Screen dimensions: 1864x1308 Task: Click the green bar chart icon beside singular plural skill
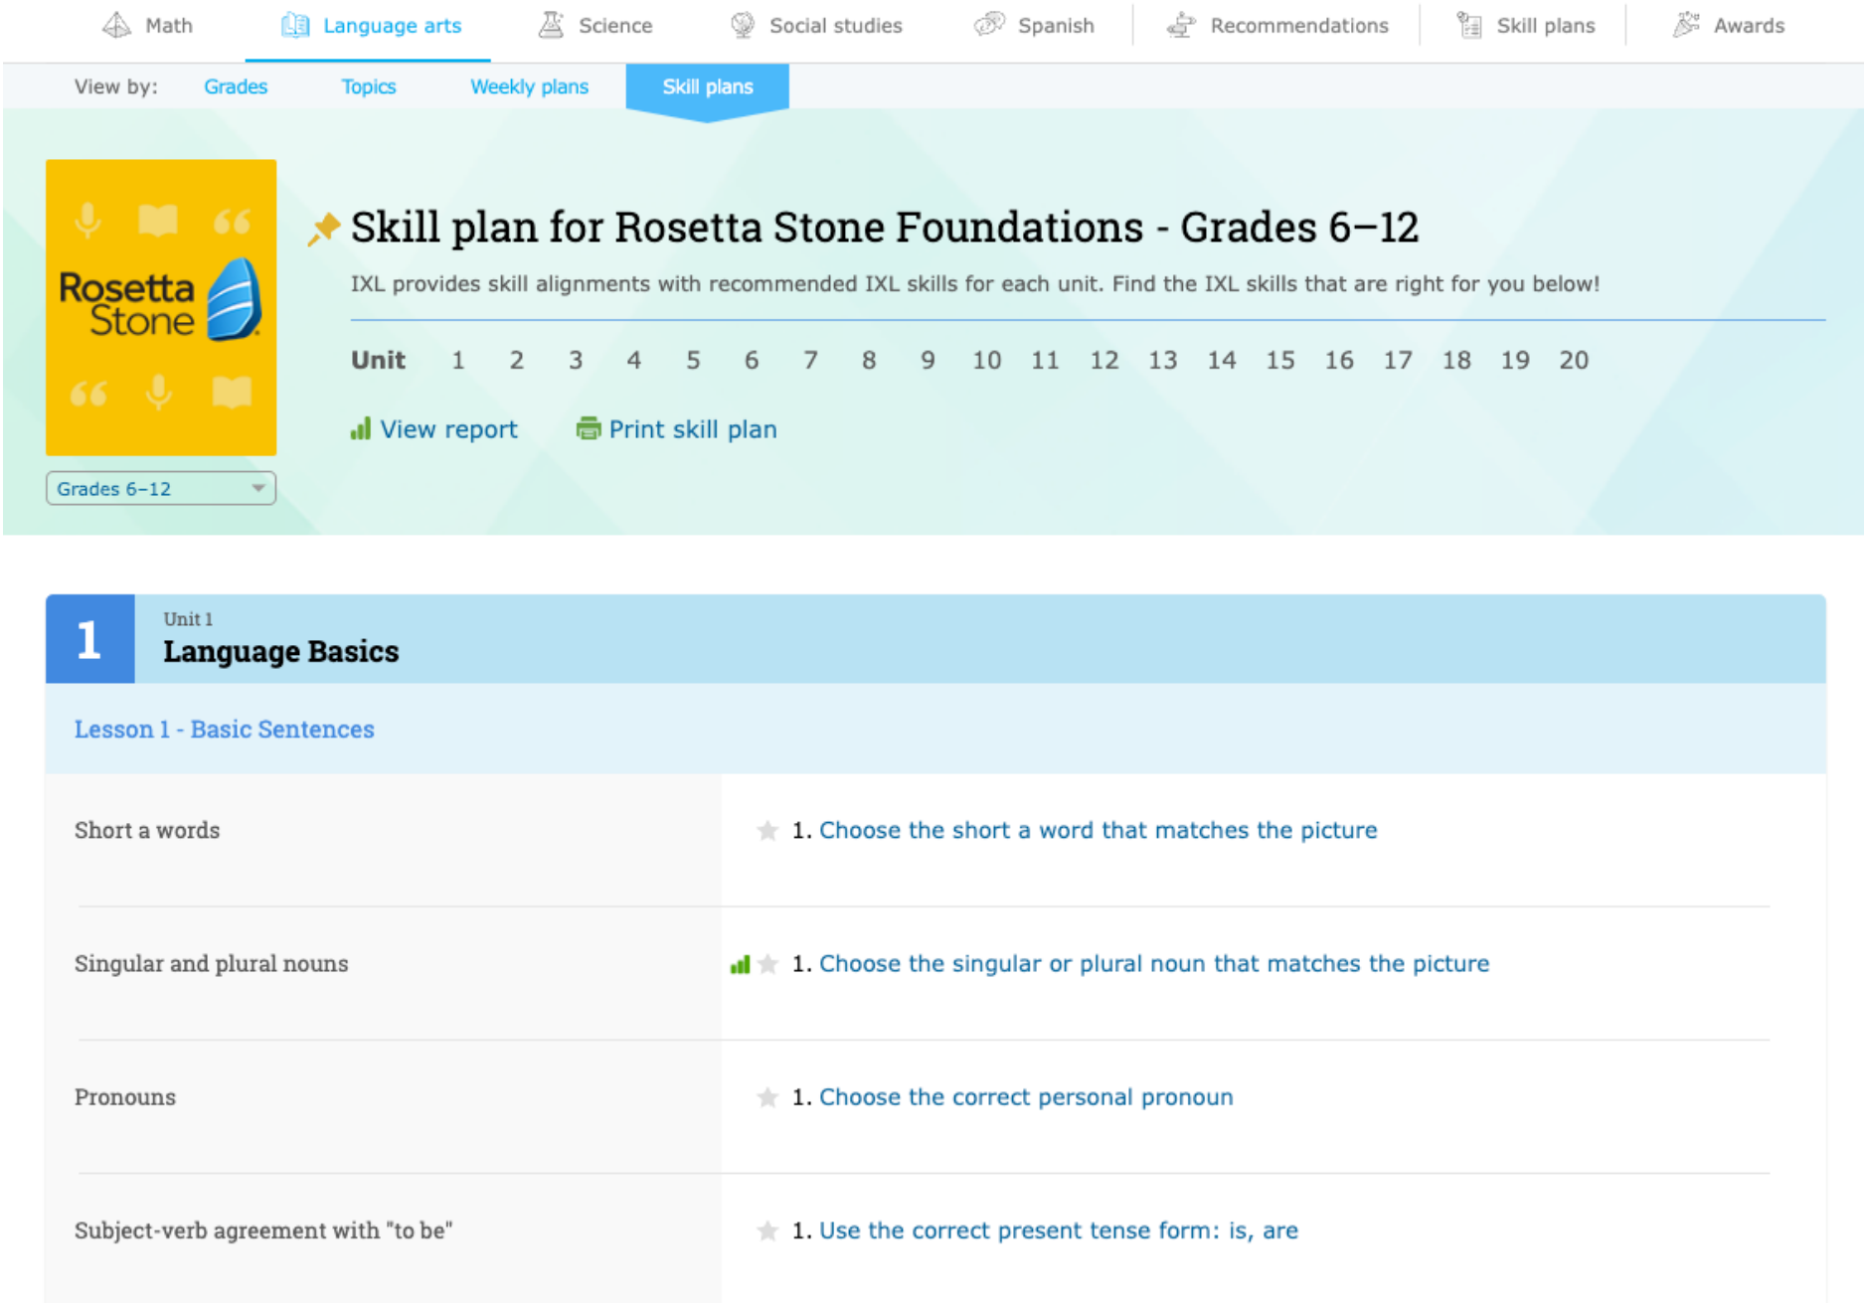(740, 964)
